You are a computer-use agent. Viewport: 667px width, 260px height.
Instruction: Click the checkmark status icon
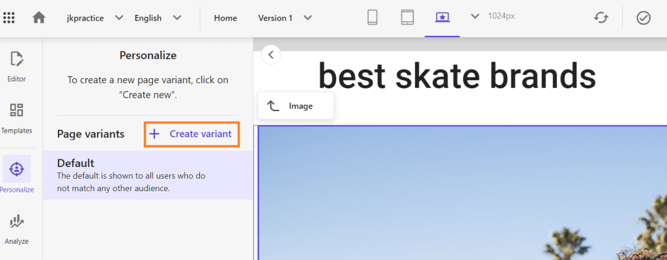[x=644, y=18]
